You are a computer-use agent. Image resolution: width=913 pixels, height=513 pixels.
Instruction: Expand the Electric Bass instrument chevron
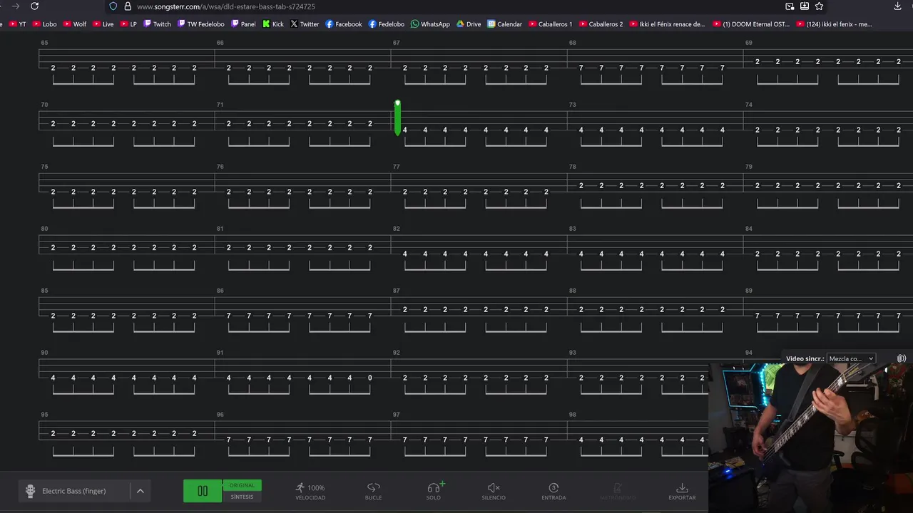click(x=141, y=491)
